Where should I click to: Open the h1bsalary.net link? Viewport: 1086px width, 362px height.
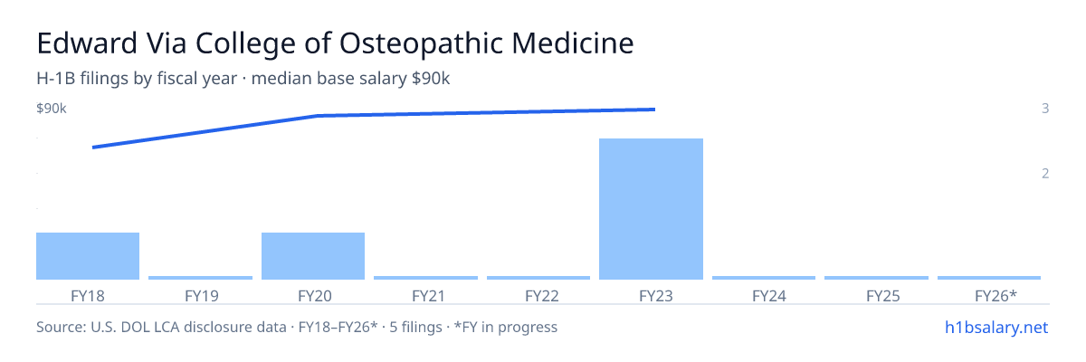pyautogui.click(x=995, y=327)
